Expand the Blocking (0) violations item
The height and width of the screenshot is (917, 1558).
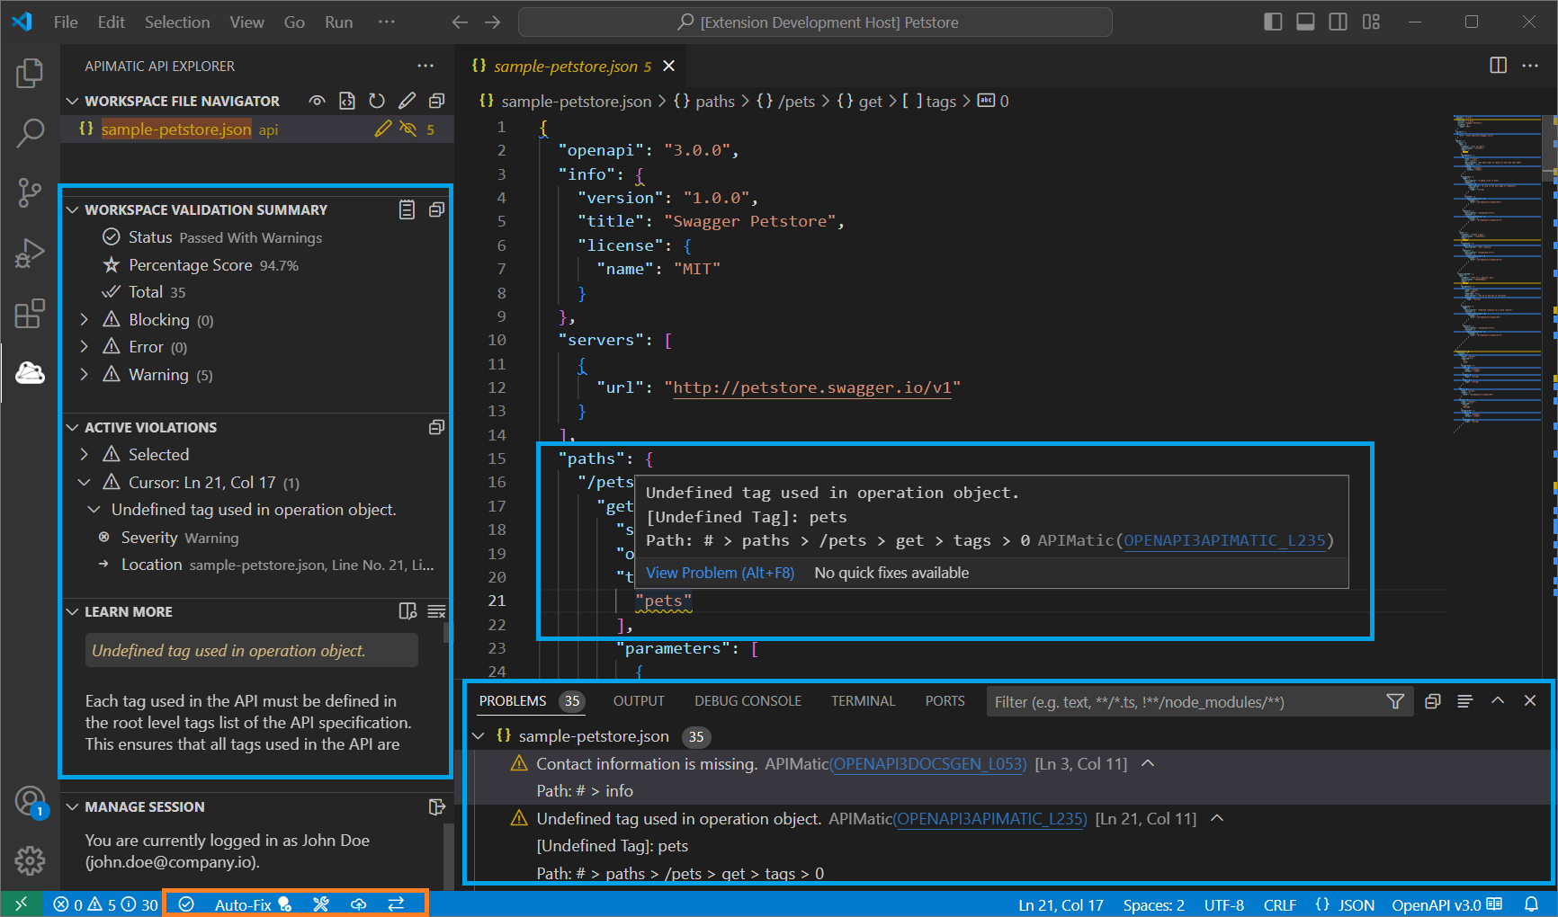tap(85, 319)
